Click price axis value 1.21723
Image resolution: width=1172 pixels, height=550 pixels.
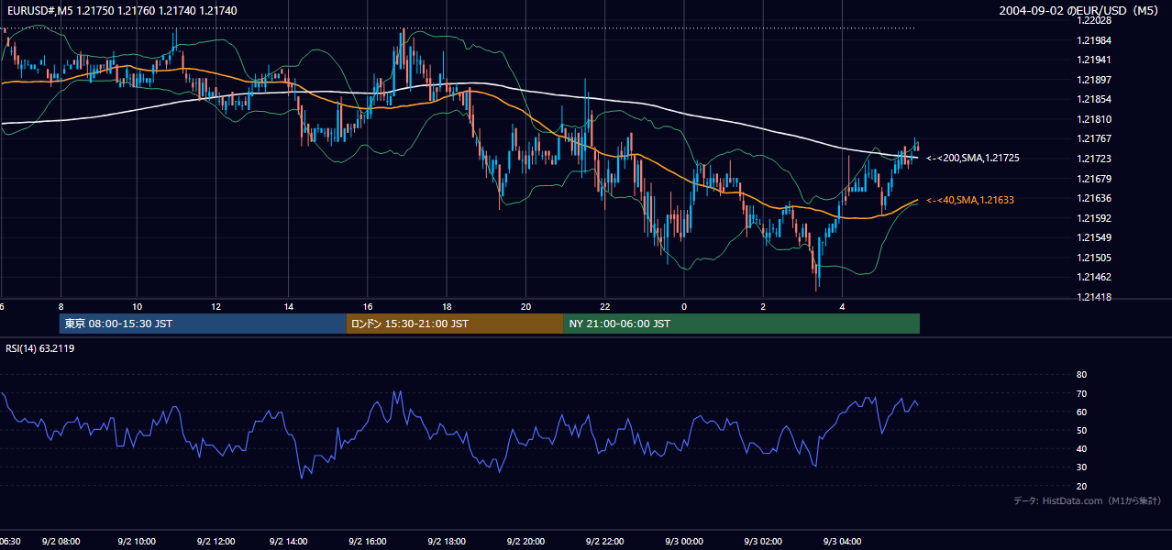click(x=1094, y=159)
